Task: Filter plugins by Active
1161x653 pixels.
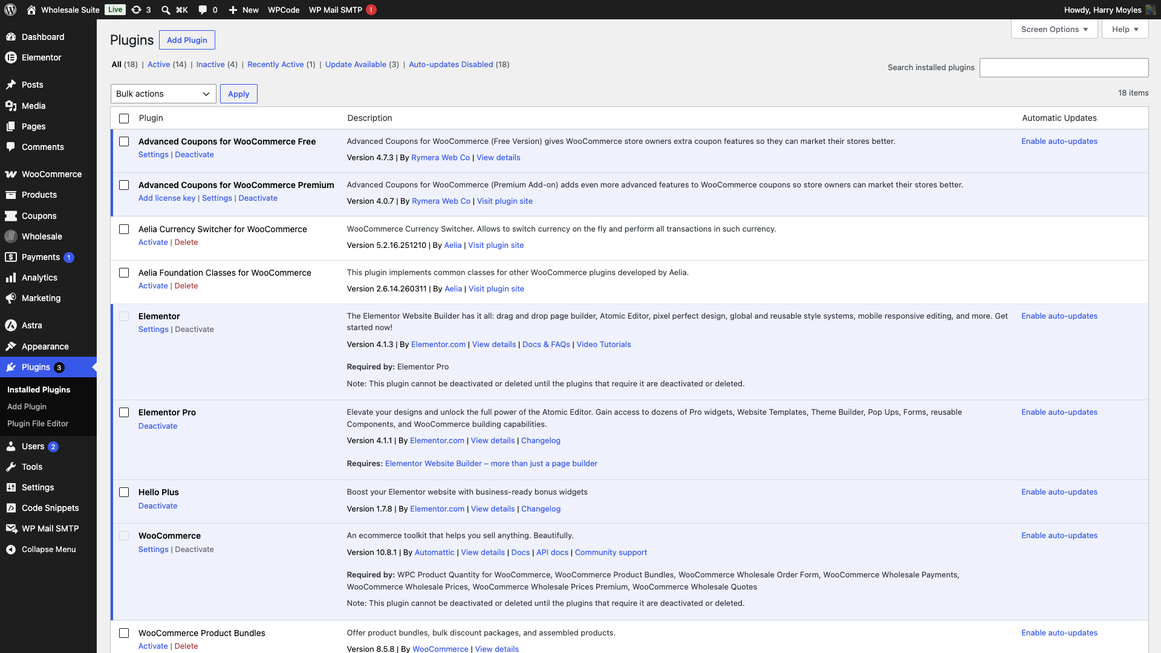Action: (x=158, y=64)
